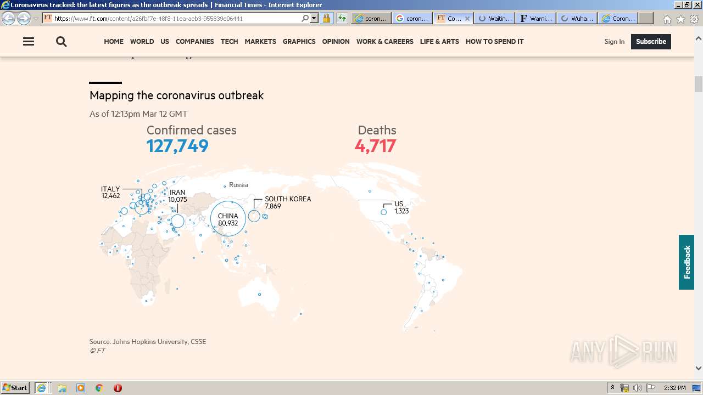Screen dimensions: 703x395
Task: Click the URL address field
Action: coord(176,18)
